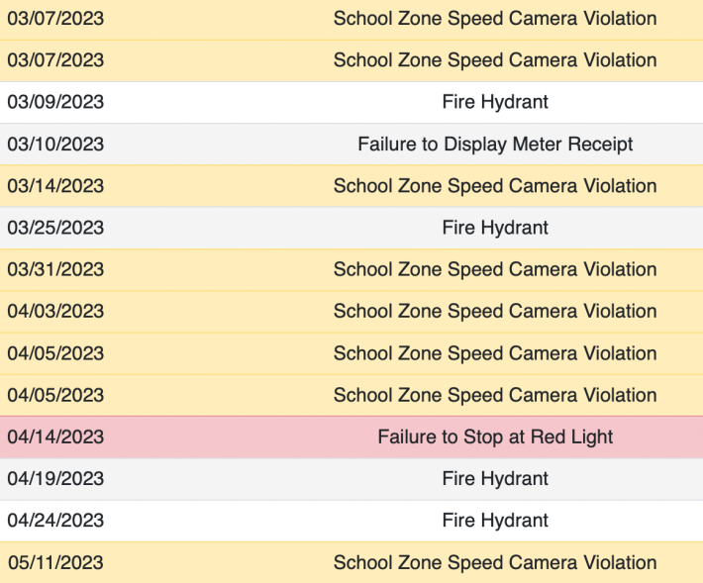Select School Zone Speed Camera Violation on 03/14/2023
This screenshot has height=583, width=703.
pos(495,186)
